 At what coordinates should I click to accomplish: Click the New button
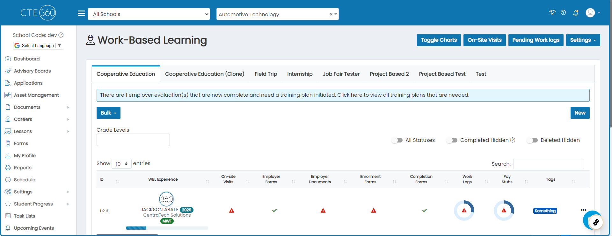click(580, 113)
